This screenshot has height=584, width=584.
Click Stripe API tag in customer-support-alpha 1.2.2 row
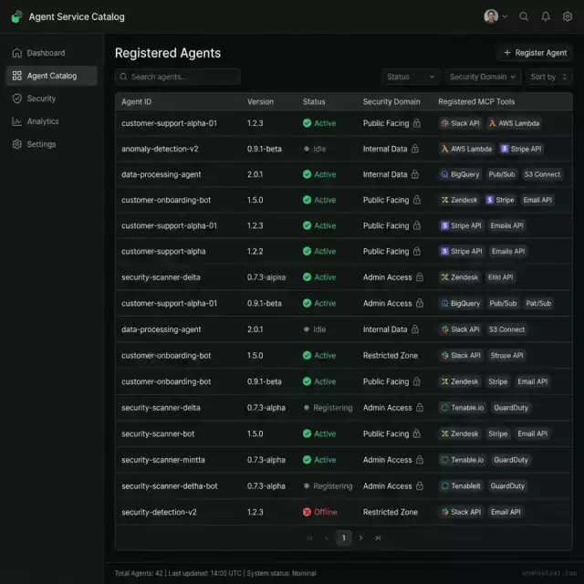click(462, 252)
